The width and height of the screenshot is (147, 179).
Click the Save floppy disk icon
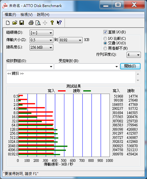coord(22,23)
